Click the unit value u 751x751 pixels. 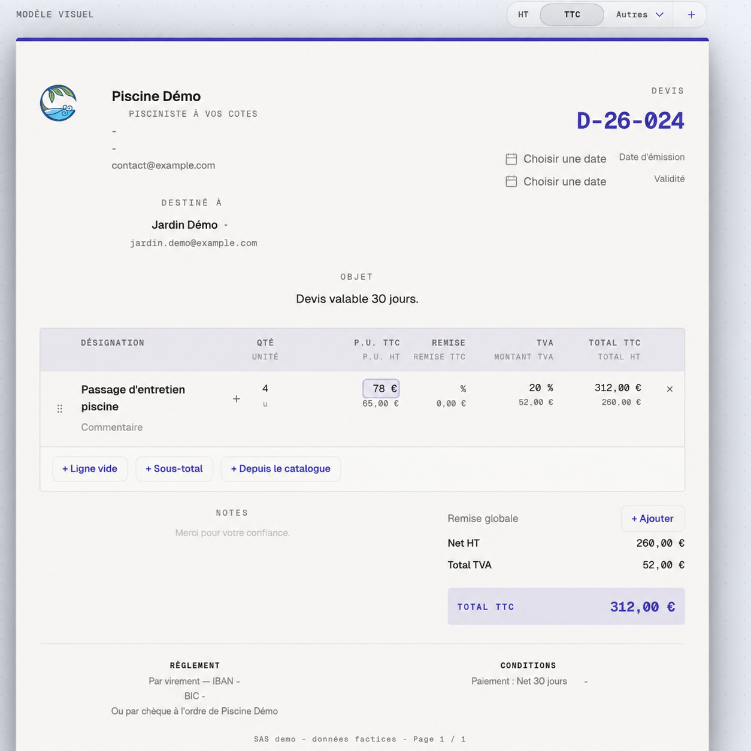pos(265,404)
